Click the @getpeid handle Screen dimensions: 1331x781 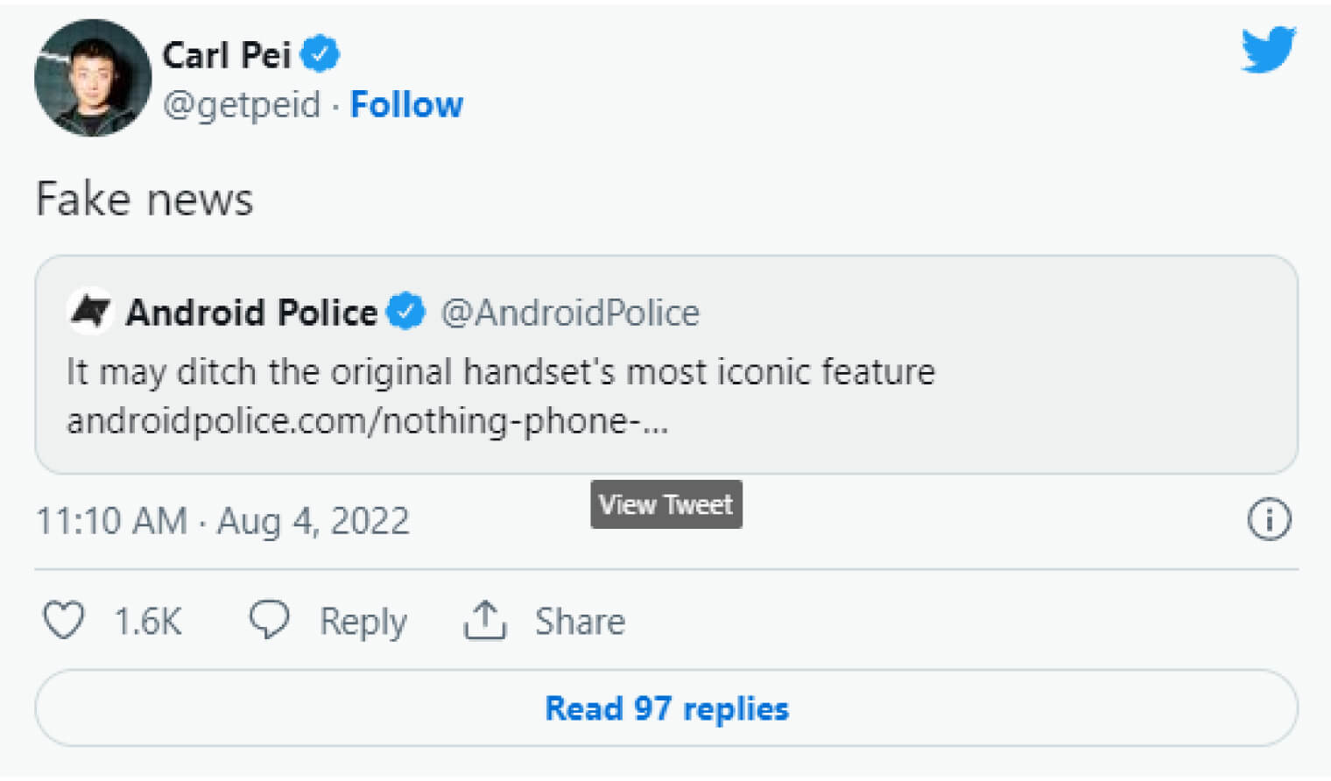[242, 105]
